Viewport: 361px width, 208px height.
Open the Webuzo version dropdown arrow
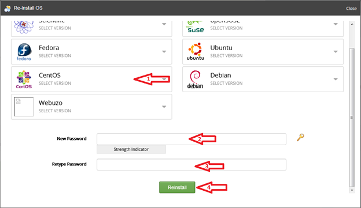coord(164,107)
